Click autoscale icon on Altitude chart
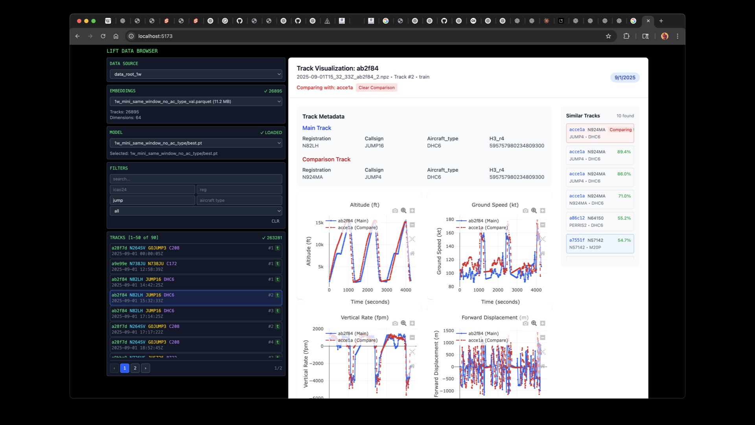This screenshot has width=755, height=425. [412, 239]
